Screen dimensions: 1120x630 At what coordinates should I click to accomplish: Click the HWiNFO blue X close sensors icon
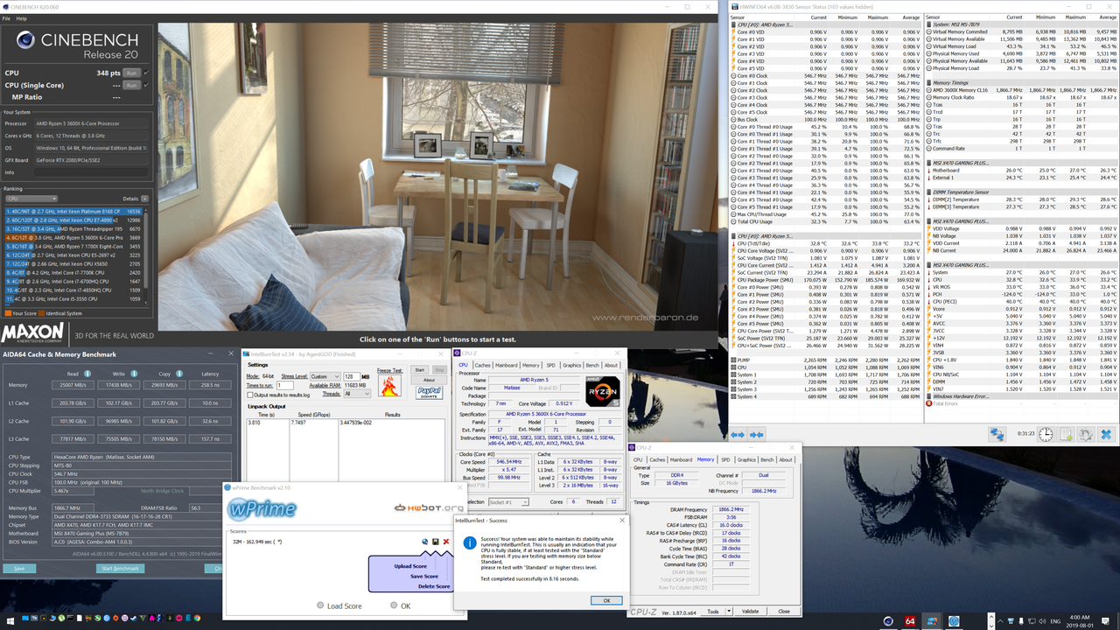[x=1106, y=434]
